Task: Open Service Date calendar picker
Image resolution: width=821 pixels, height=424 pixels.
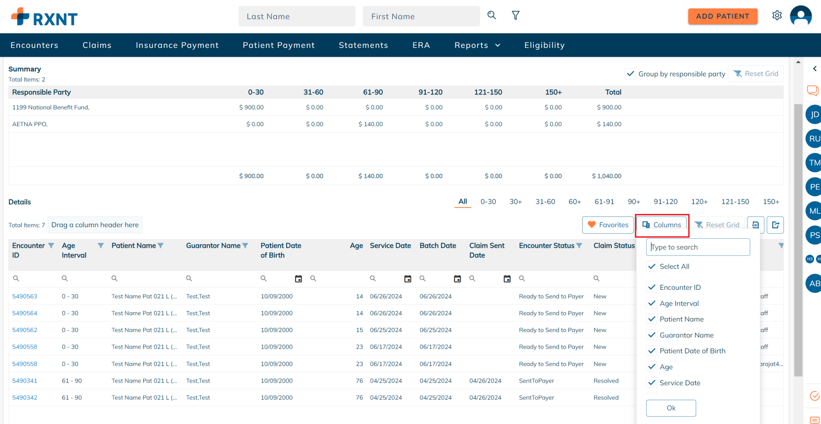Action: 408,279
